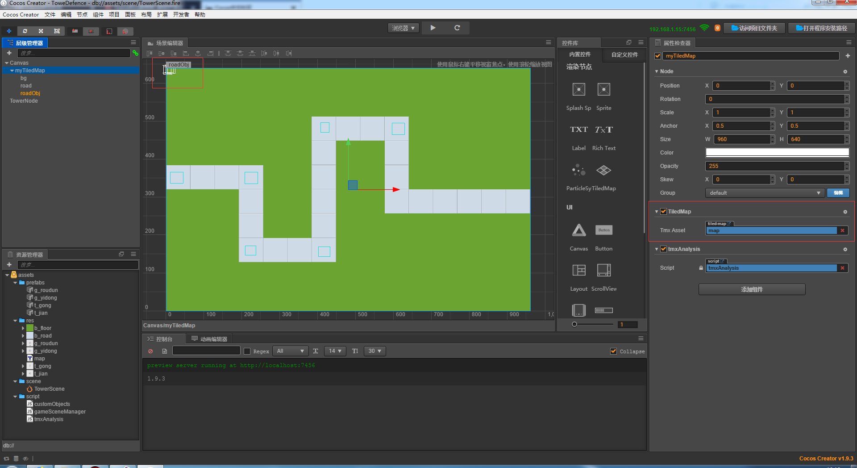Click the refresh preview icon

tap(457, 28)
